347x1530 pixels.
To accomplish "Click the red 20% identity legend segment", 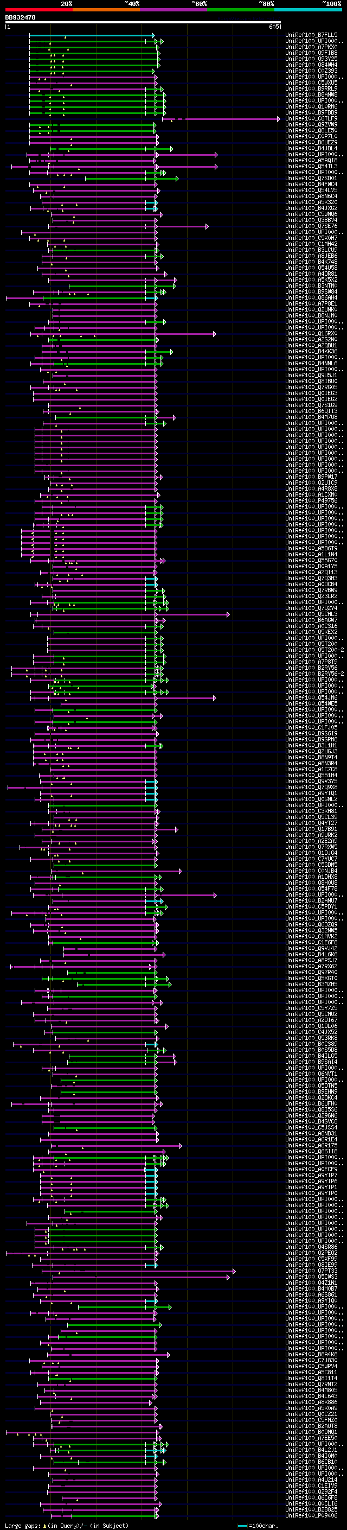I will point(38,10).
